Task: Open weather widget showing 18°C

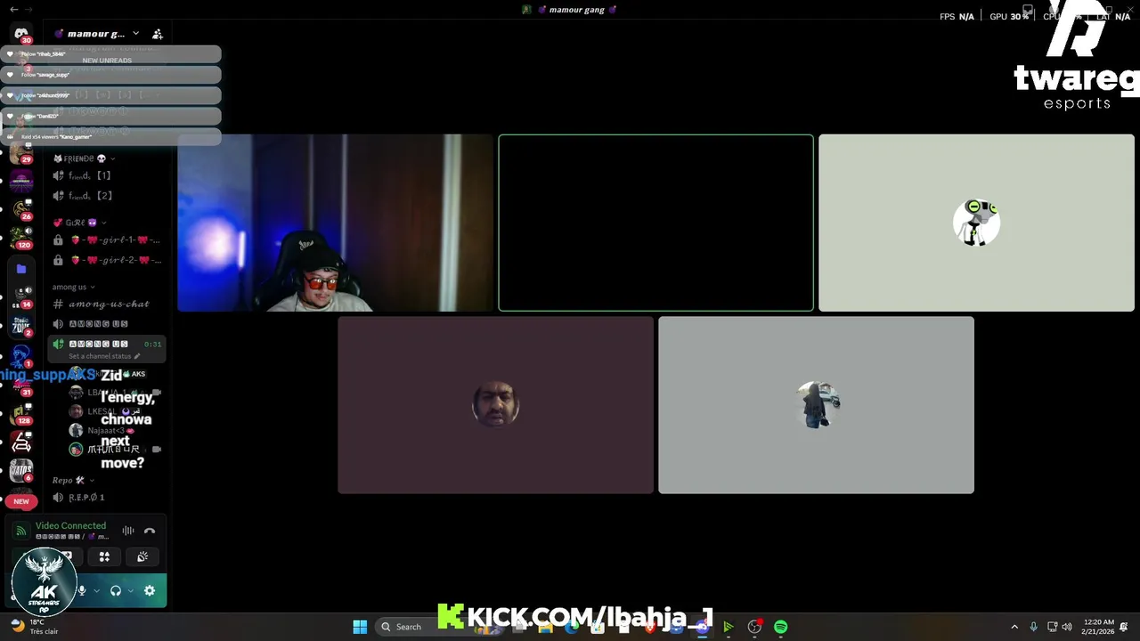Action: tap(34, 627)
